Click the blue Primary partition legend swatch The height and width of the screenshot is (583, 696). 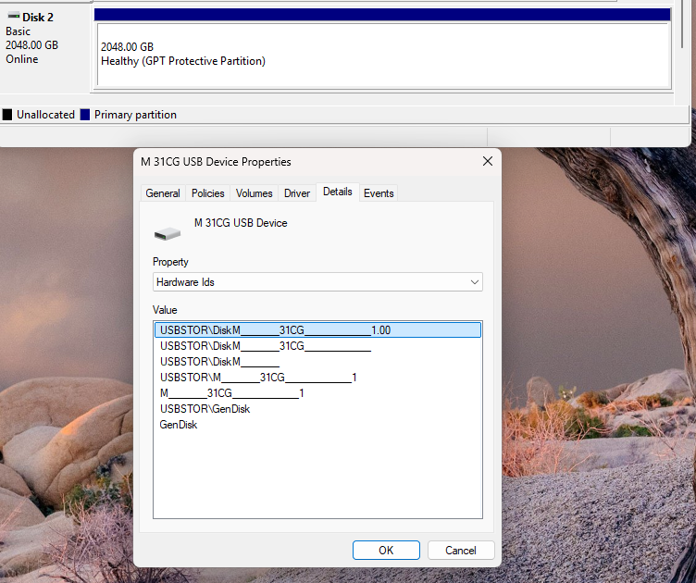pyautogui.click(x=85, y=115)
